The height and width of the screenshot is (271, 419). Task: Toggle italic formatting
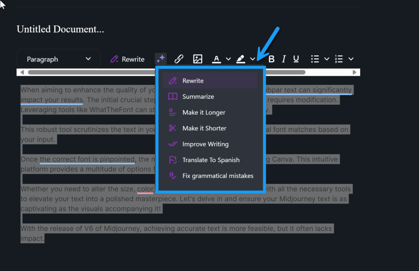tap(284, 59)
